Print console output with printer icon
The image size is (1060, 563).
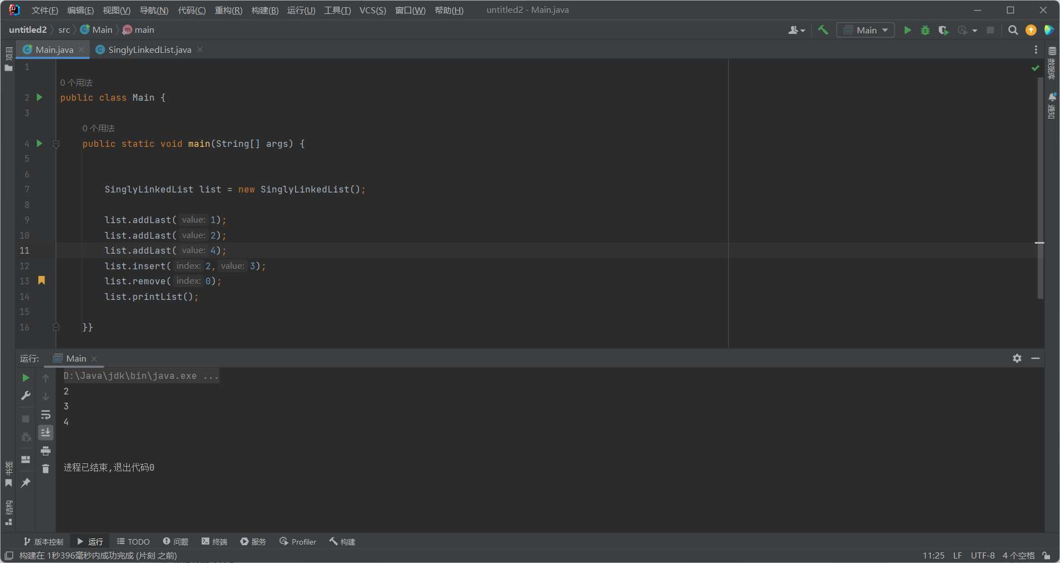[x=46, y=451]
